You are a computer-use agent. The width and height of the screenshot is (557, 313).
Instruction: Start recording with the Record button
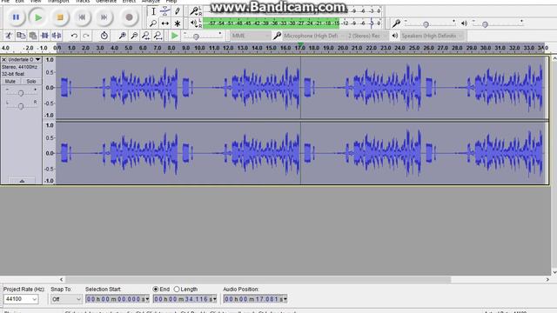click(130, 17)
